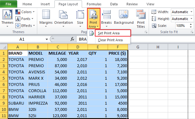Click the MARK X model cell

point(38,78)
